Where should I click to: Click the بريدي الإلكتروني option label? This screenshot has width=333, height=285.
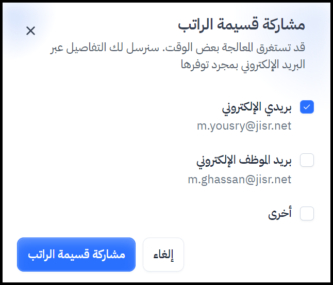click(x=257, y=107)
